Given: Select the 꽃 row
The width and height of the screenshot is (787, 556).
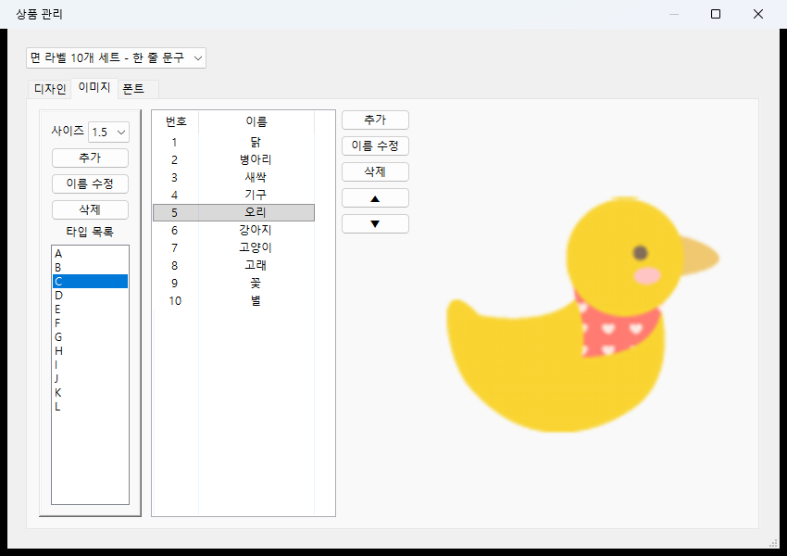Looking at the screenshot, I should [x=234, y=284].
